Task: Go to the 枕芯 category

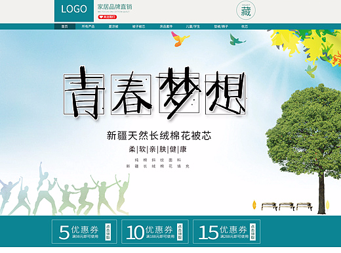Action: pos(245,26)
